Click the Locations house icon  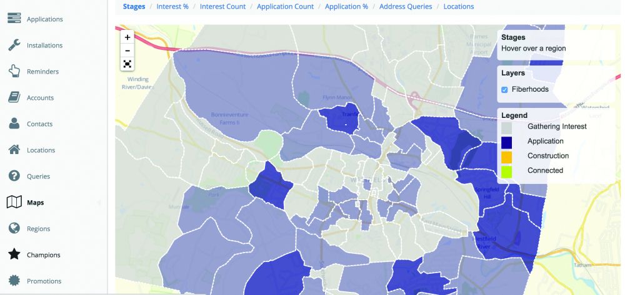pos(14,150)
